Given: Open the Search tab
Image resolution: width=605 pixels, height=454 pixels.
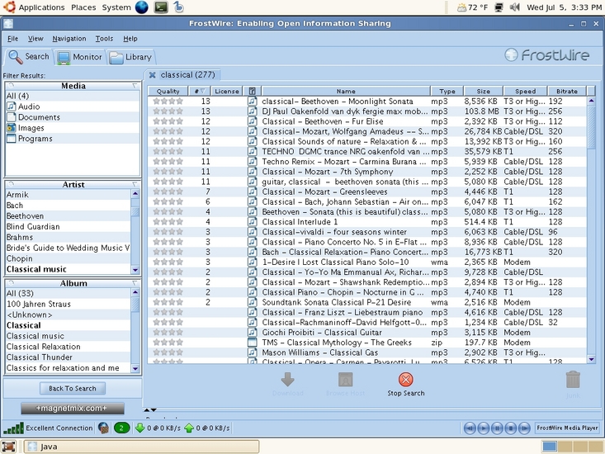Looking at the screenshot, I should [30, 57].
